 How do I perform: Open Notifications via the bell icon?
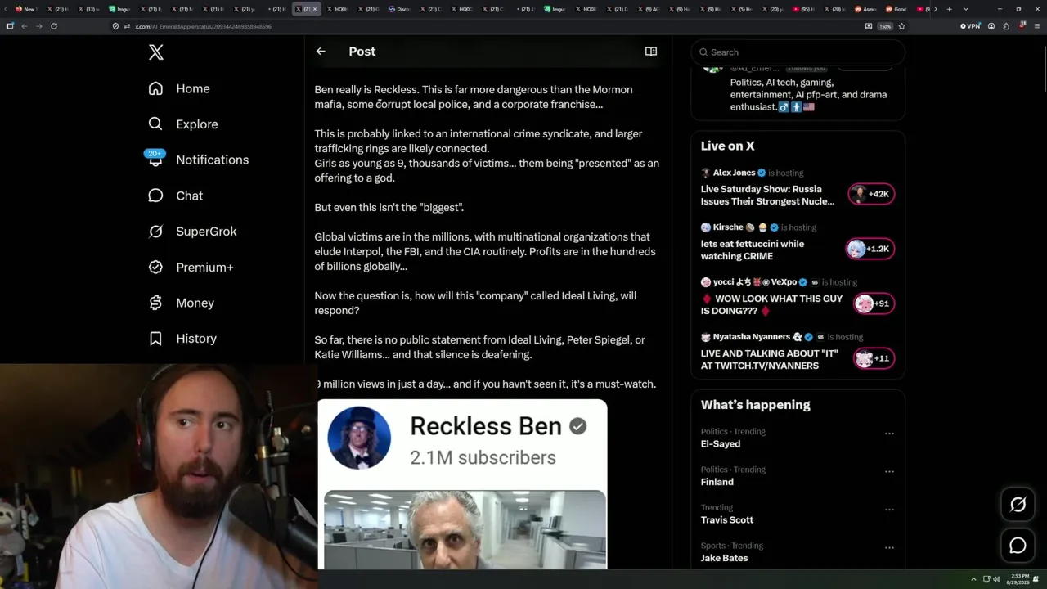tap(155, 160)
